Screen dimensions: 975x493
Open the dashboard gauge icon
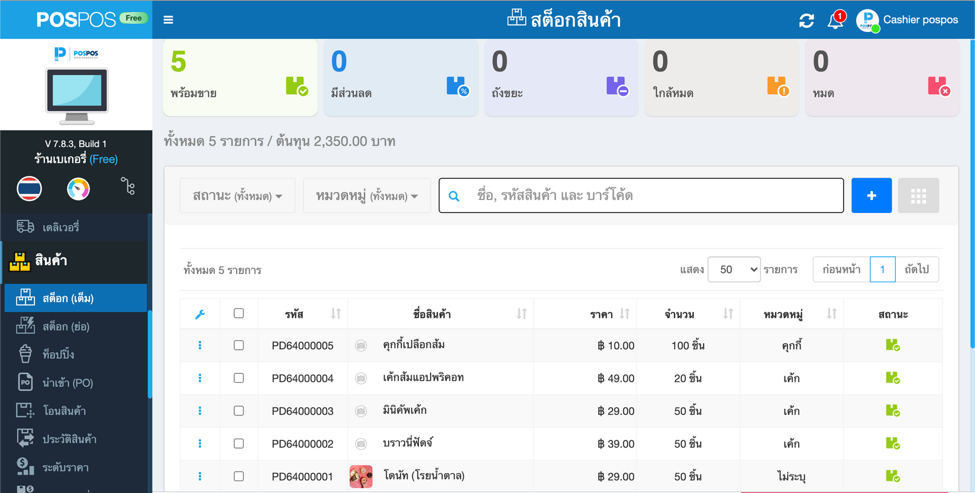pos(78,189)
